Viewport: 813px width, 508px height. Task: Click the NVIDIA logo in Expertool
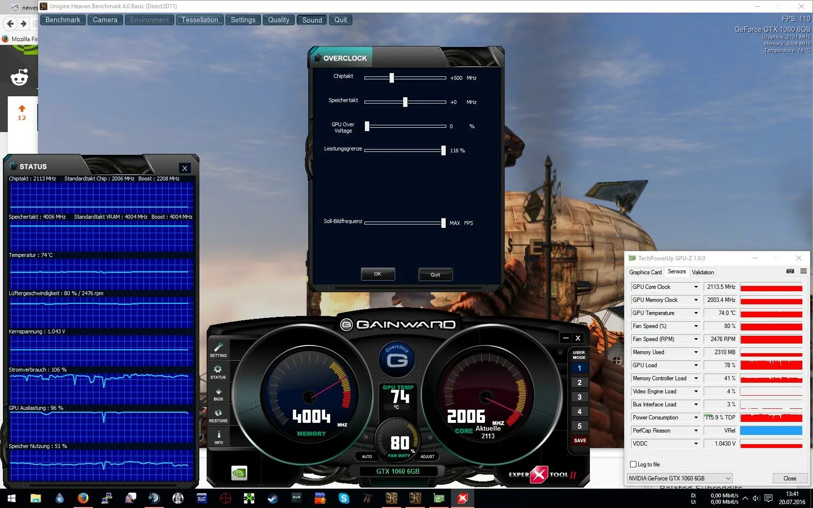coord(239,472)
